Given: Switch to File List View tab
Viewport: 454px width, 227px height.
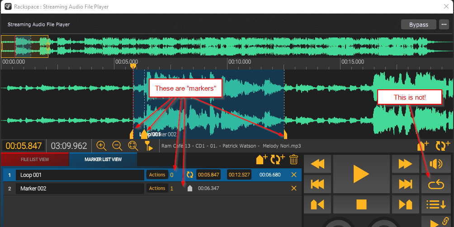Looking at the screenshot, I should [35, 159].
